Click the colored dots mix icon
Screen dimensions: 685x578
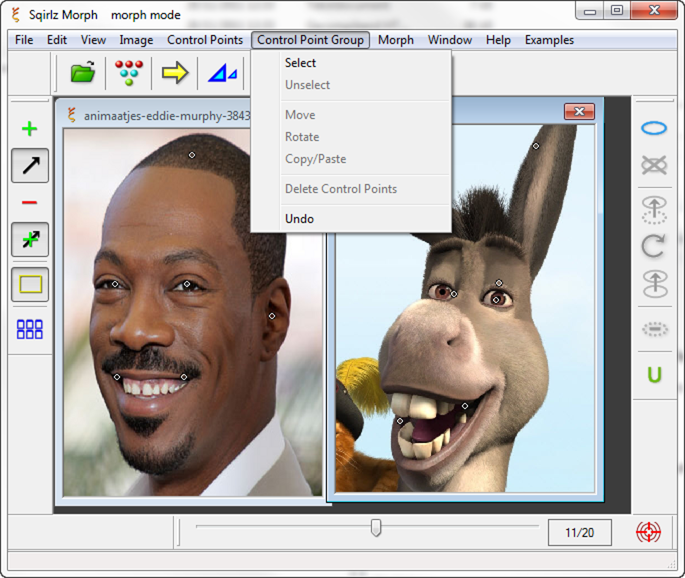[129, 73]
